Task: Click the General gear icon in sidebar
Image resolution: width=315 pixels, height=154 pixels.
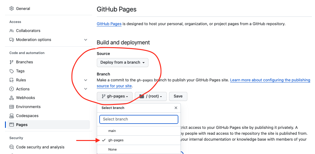Action: (12, 9)
